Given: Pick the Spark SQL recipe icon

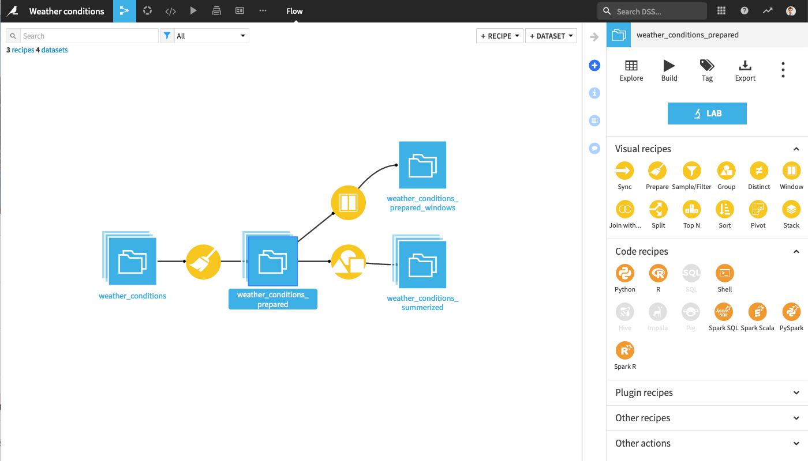Looking at the screenshot, I should [x=724, y=312].
